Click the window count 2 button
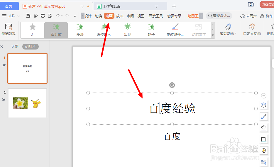This screenshot has width=274, height=167. click(251, 4)
